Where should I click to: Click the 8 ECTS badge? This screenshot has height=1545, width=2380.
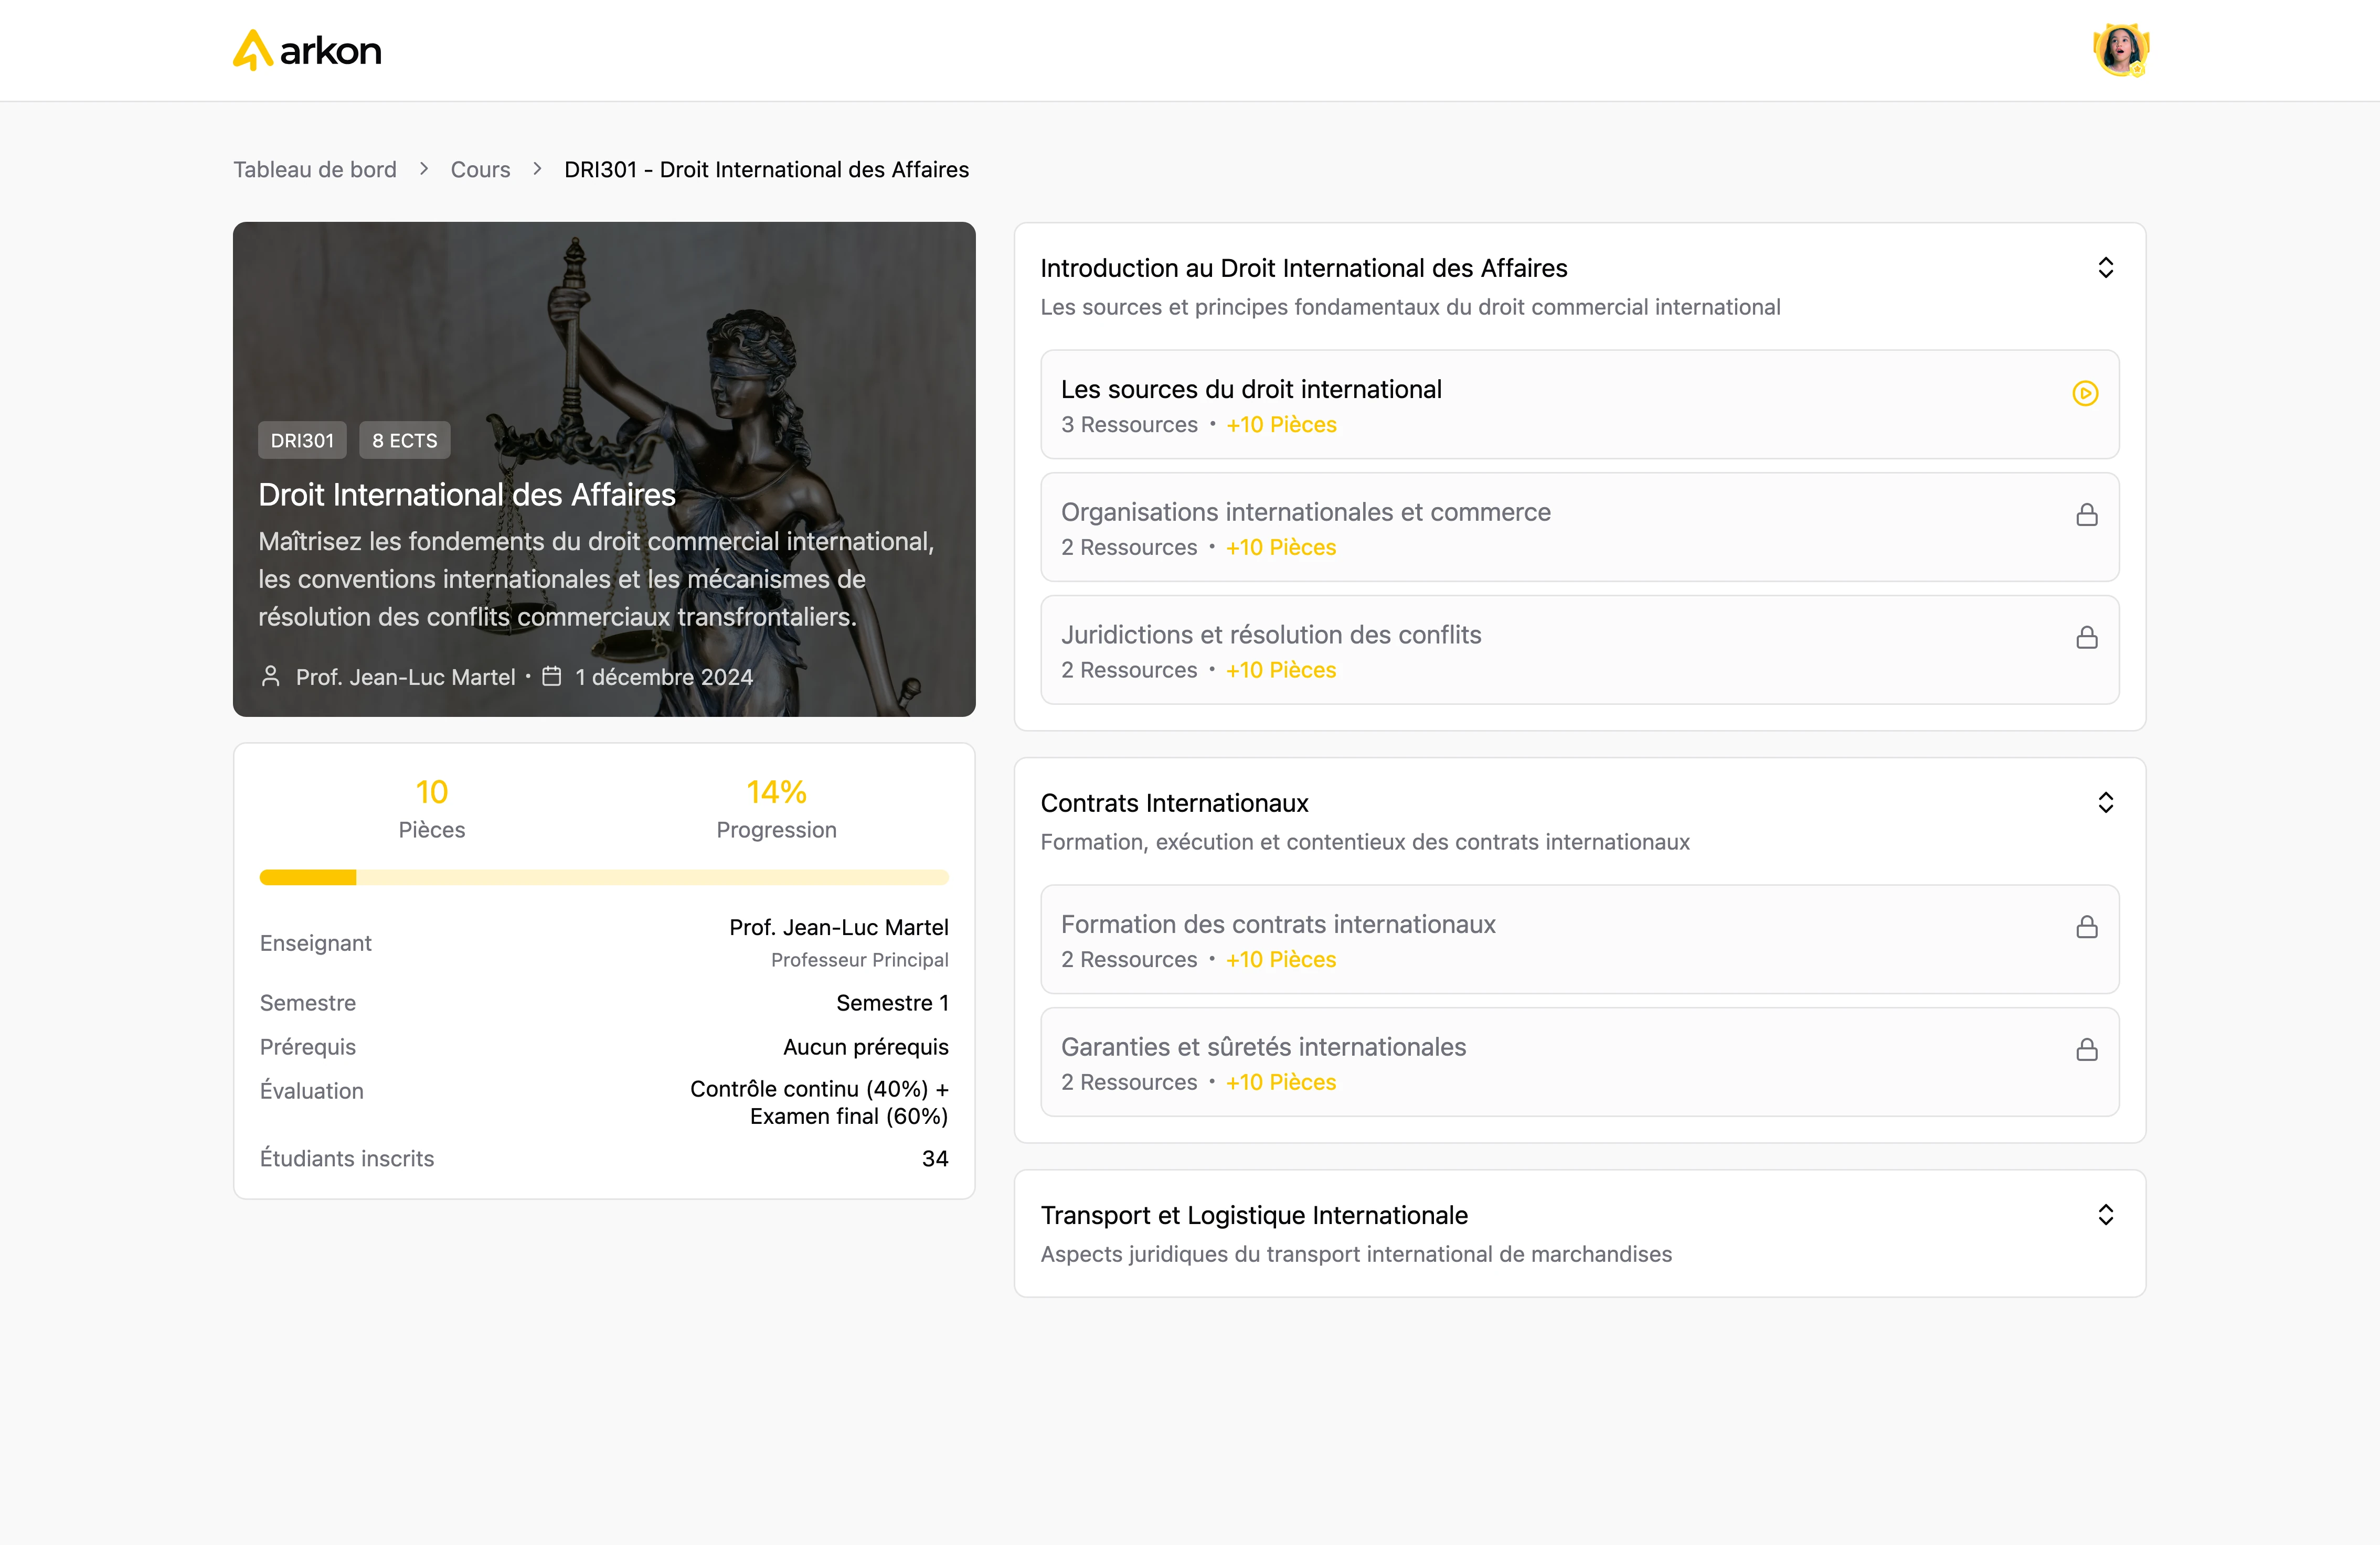tap(404, 441)
